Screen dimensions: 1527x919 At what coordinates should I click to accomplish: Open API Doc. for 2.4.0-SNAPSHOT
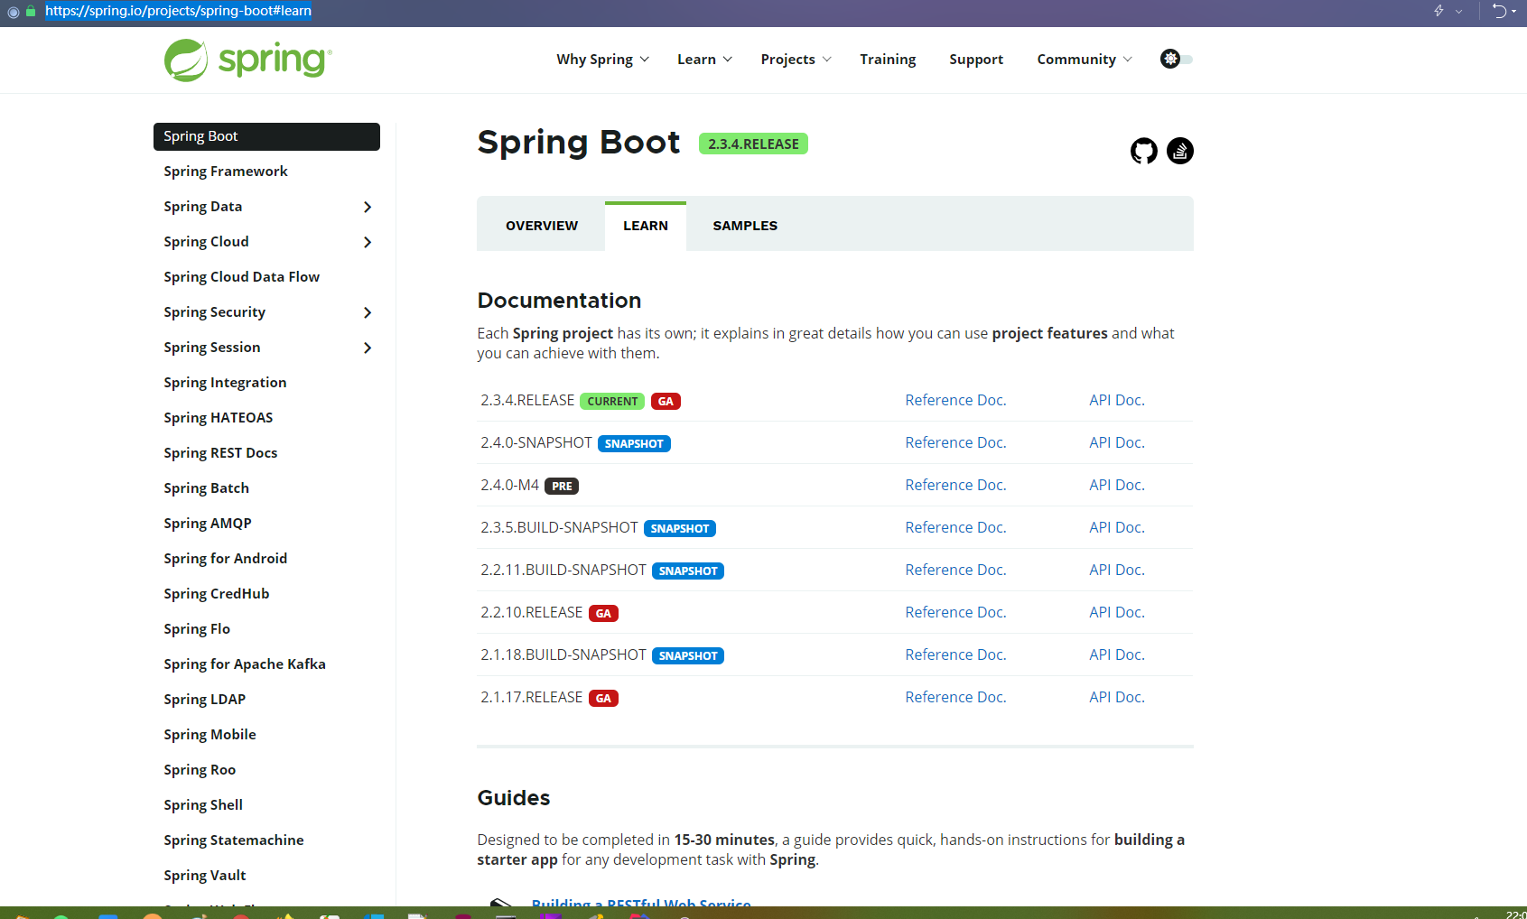point(1117,442)
